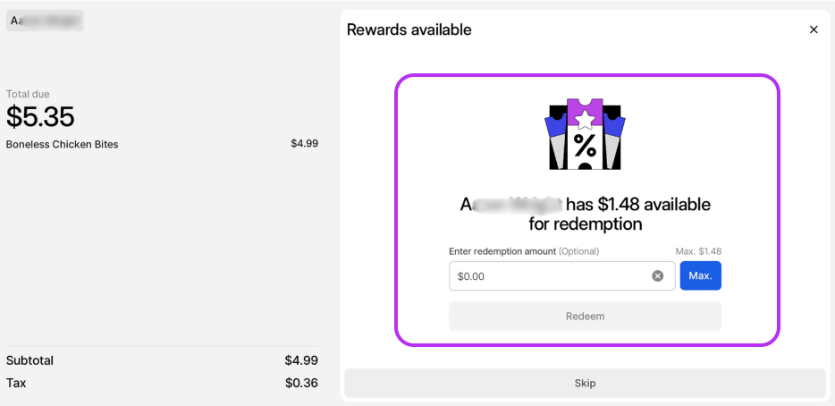The width and height of the screenshot is (835, 406).
Task: Click the Boneless Chicken Bites $4.99 price
Action: [x=304, y=143]
